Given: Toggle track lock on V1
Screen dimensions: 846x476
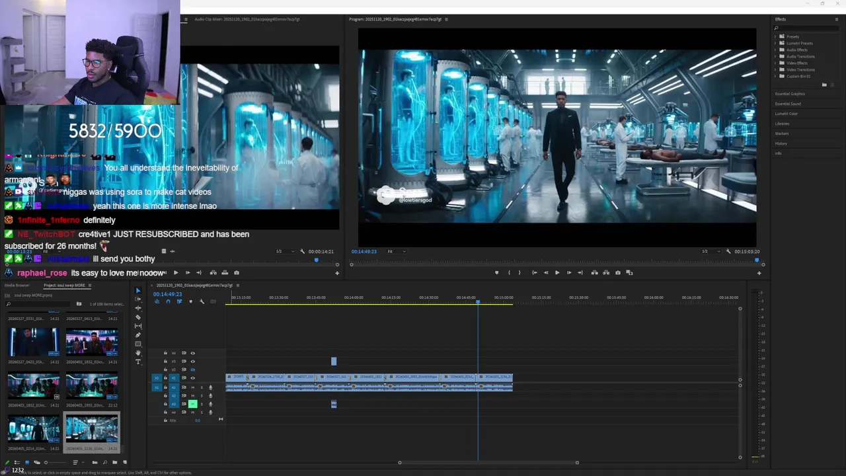Looking at the screenshot, I should click(x=165, y=378).
